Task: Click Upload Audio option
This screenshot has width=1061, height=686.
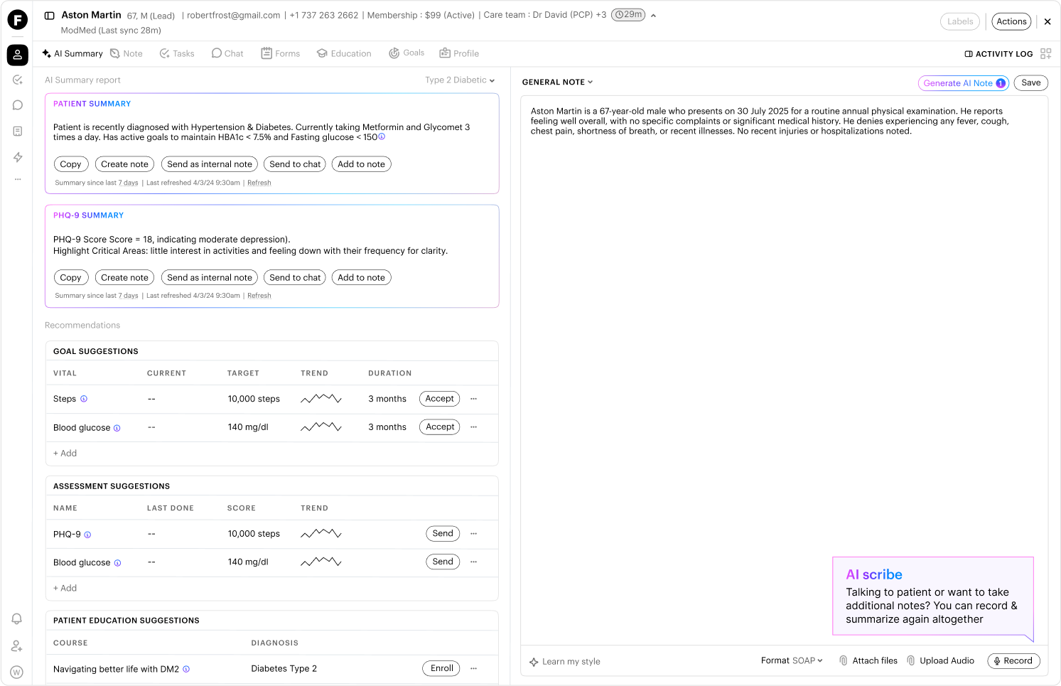Action: pos(941,660)
